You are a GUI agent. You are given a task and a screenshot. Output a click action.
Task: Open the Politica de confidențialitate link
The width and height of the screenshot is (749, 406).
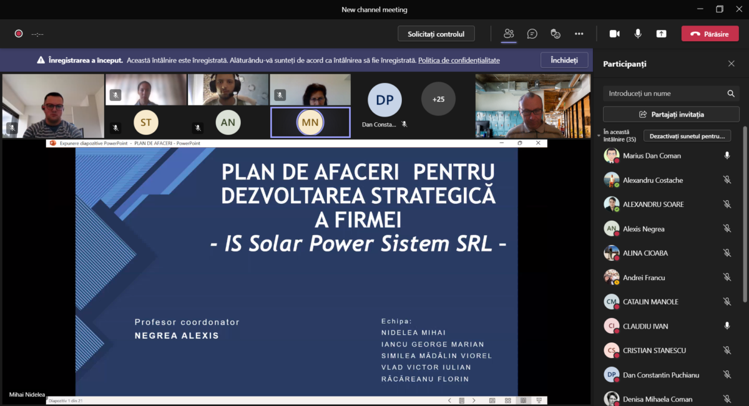tap(459, 60)
